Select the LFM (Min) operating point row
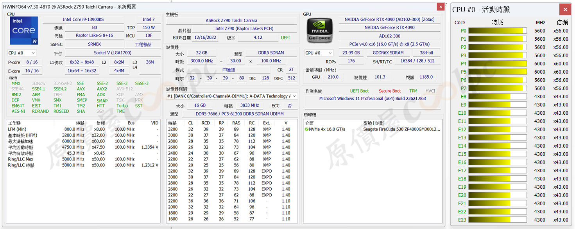The height and width of the screenshot is (229, 575). click(83, 129)
